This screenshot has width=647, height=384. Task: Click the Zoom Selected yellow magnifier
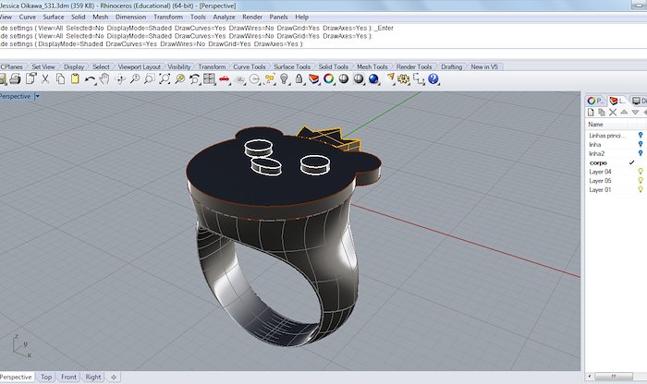pos(179,79)
